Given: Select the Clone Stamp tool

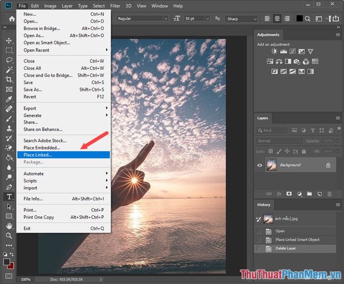Looking at the screenshot, I should [9, 128].
